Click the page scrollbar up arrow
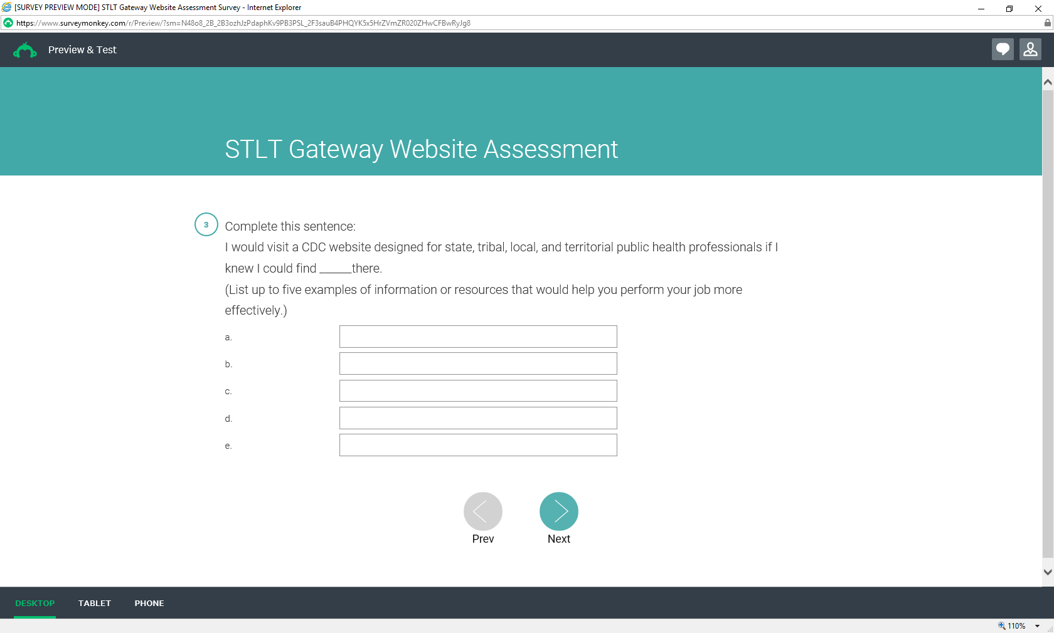The height and width of the screenshot is (633, 1054). click(x=1048, y=82)
